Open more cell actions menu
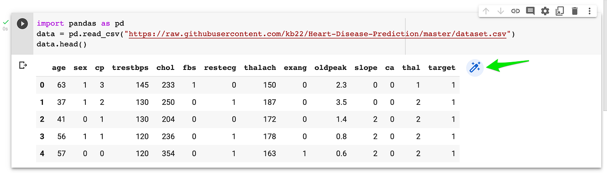The image size is (607, 173). tap(590, 11)
